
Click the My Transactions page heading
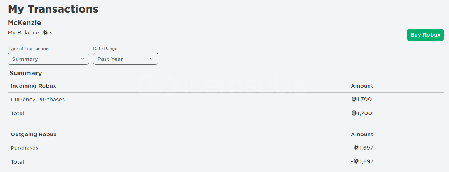click(x=53, y=9)
